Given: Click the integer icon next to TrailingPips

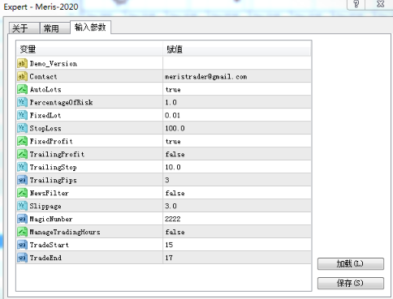Looking at the screenshot, I should coord(22,180).
